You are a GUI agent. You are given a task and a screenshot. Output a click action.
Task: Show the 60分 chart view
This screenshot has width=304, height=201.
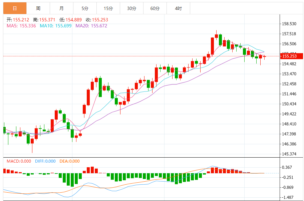click(155, 8)
